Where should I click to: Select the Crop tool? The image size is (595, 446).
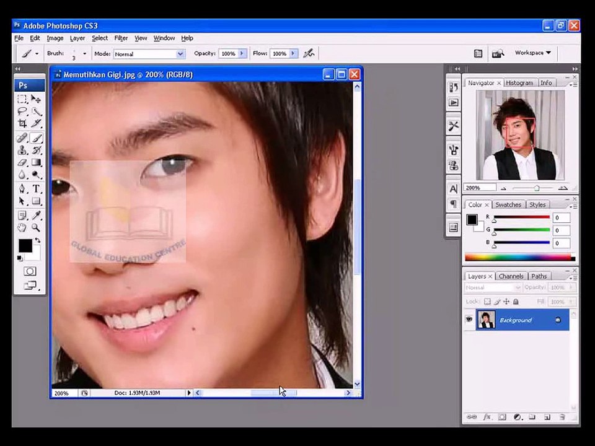pyautogui.click(x=22, y=123)
